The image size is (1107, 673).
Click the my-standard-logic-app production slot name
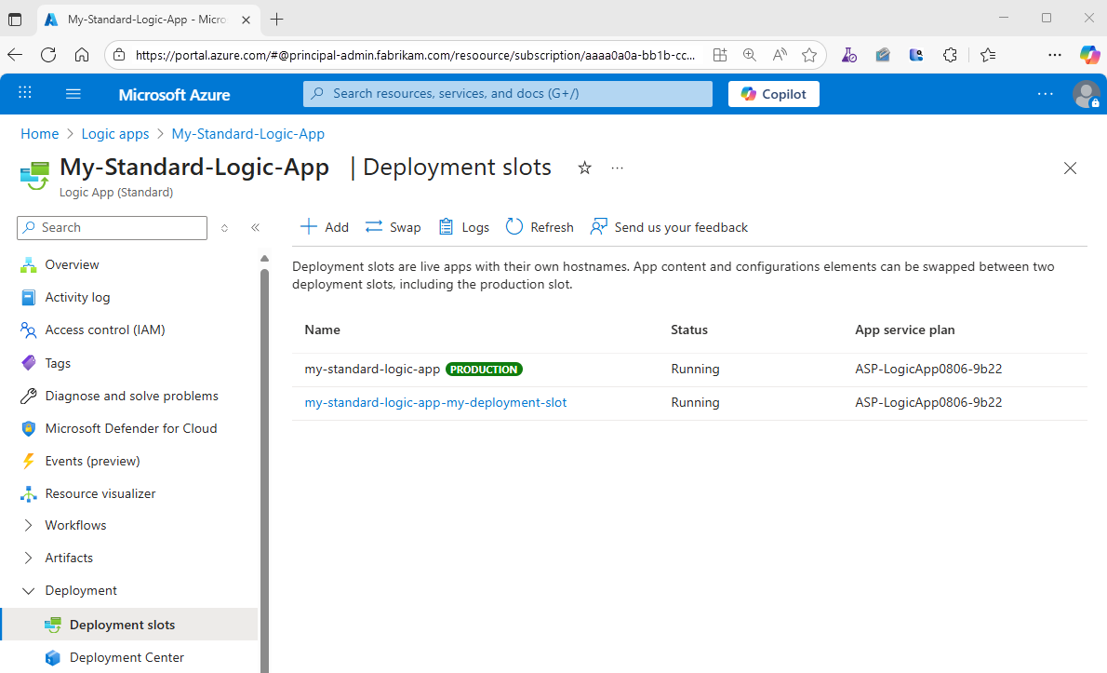[372, 370]
